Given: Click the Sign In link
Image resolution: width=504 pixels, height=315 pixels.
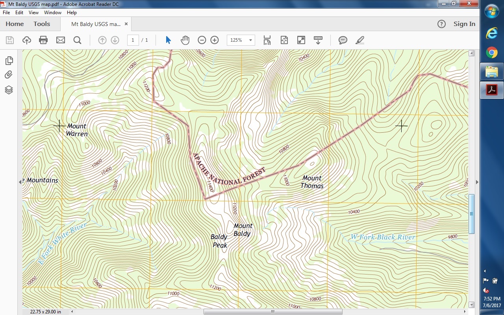Looking at the screenshot, I should (464, 24).
